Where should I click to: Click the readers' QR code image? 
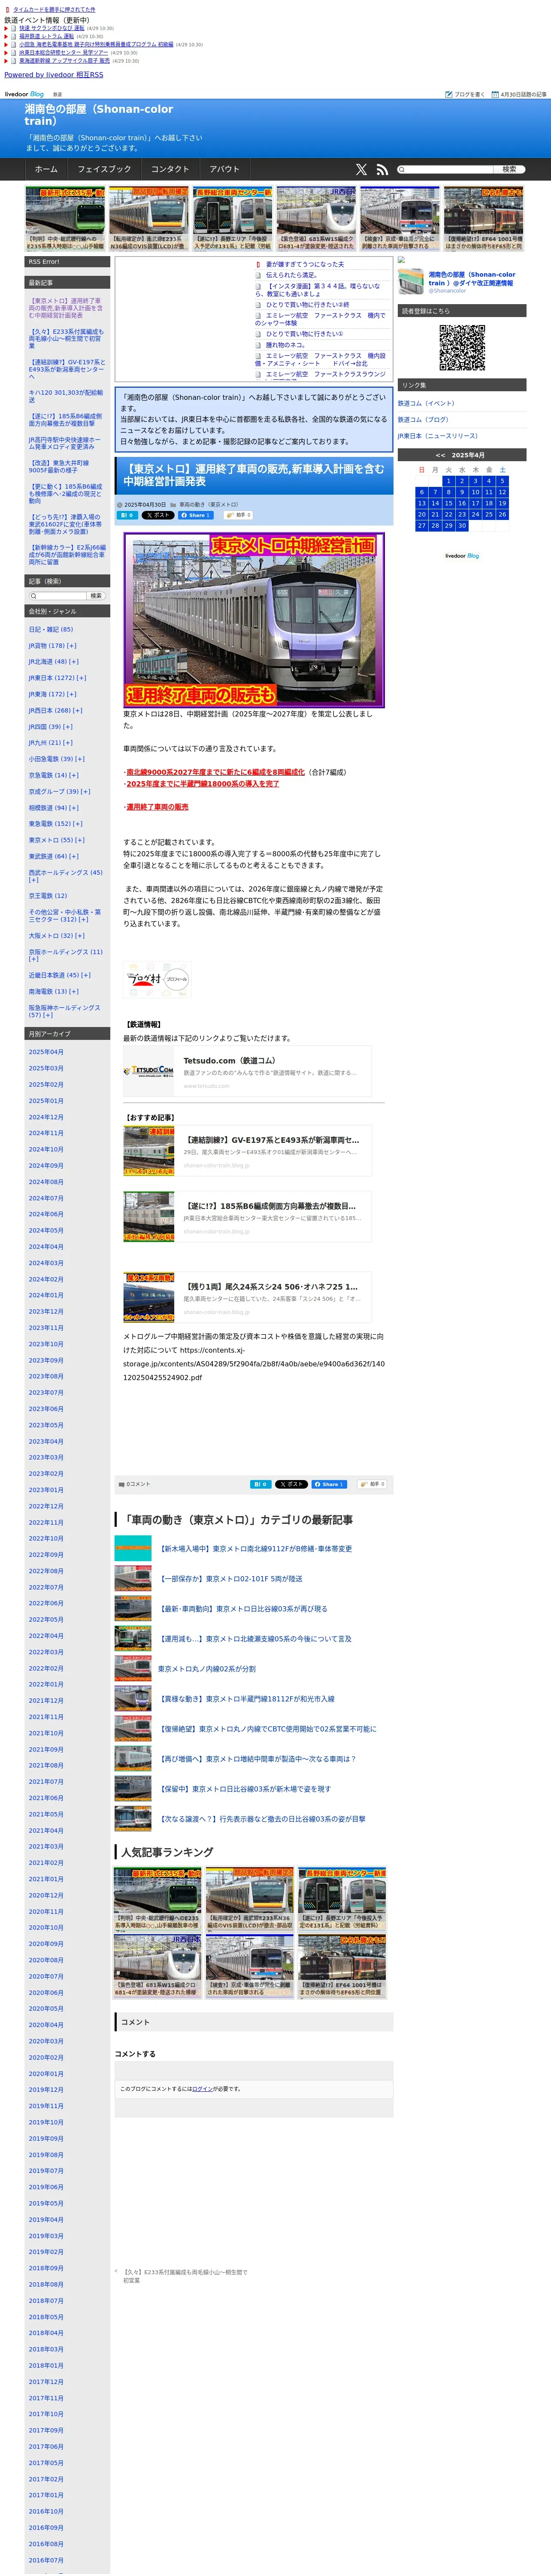click(x=462, y=348)
